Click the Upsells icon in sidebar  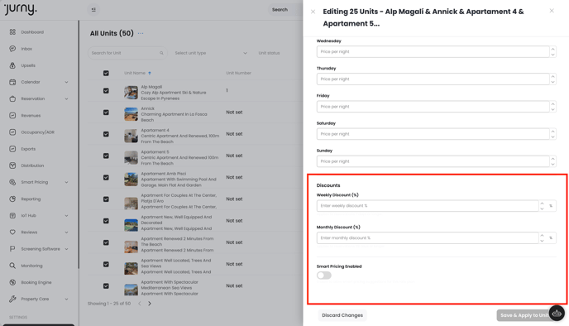pos(12,65)
